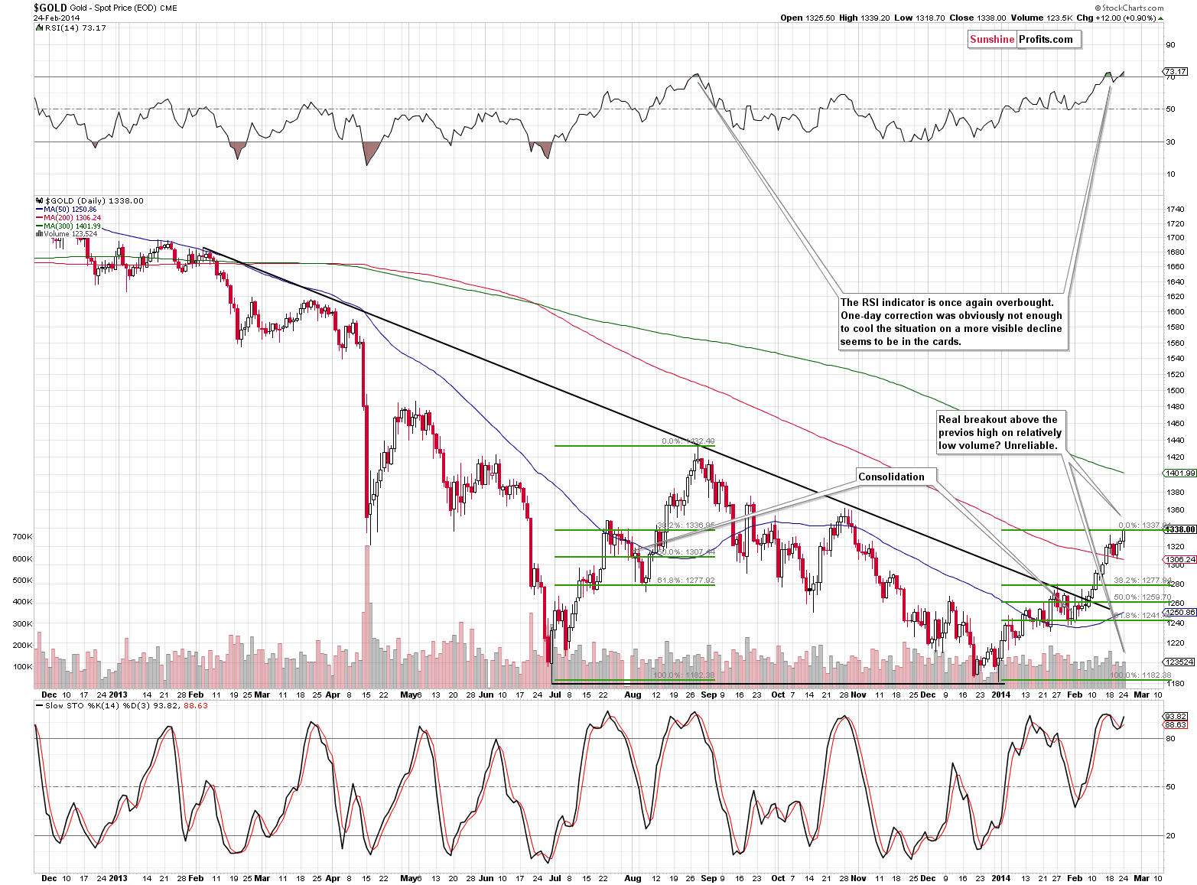Image resolution: width=1197 pixels, height=885 pixels.
Task: Click the 10 level on RSI axis
Action: click(x=1171, y=174)
